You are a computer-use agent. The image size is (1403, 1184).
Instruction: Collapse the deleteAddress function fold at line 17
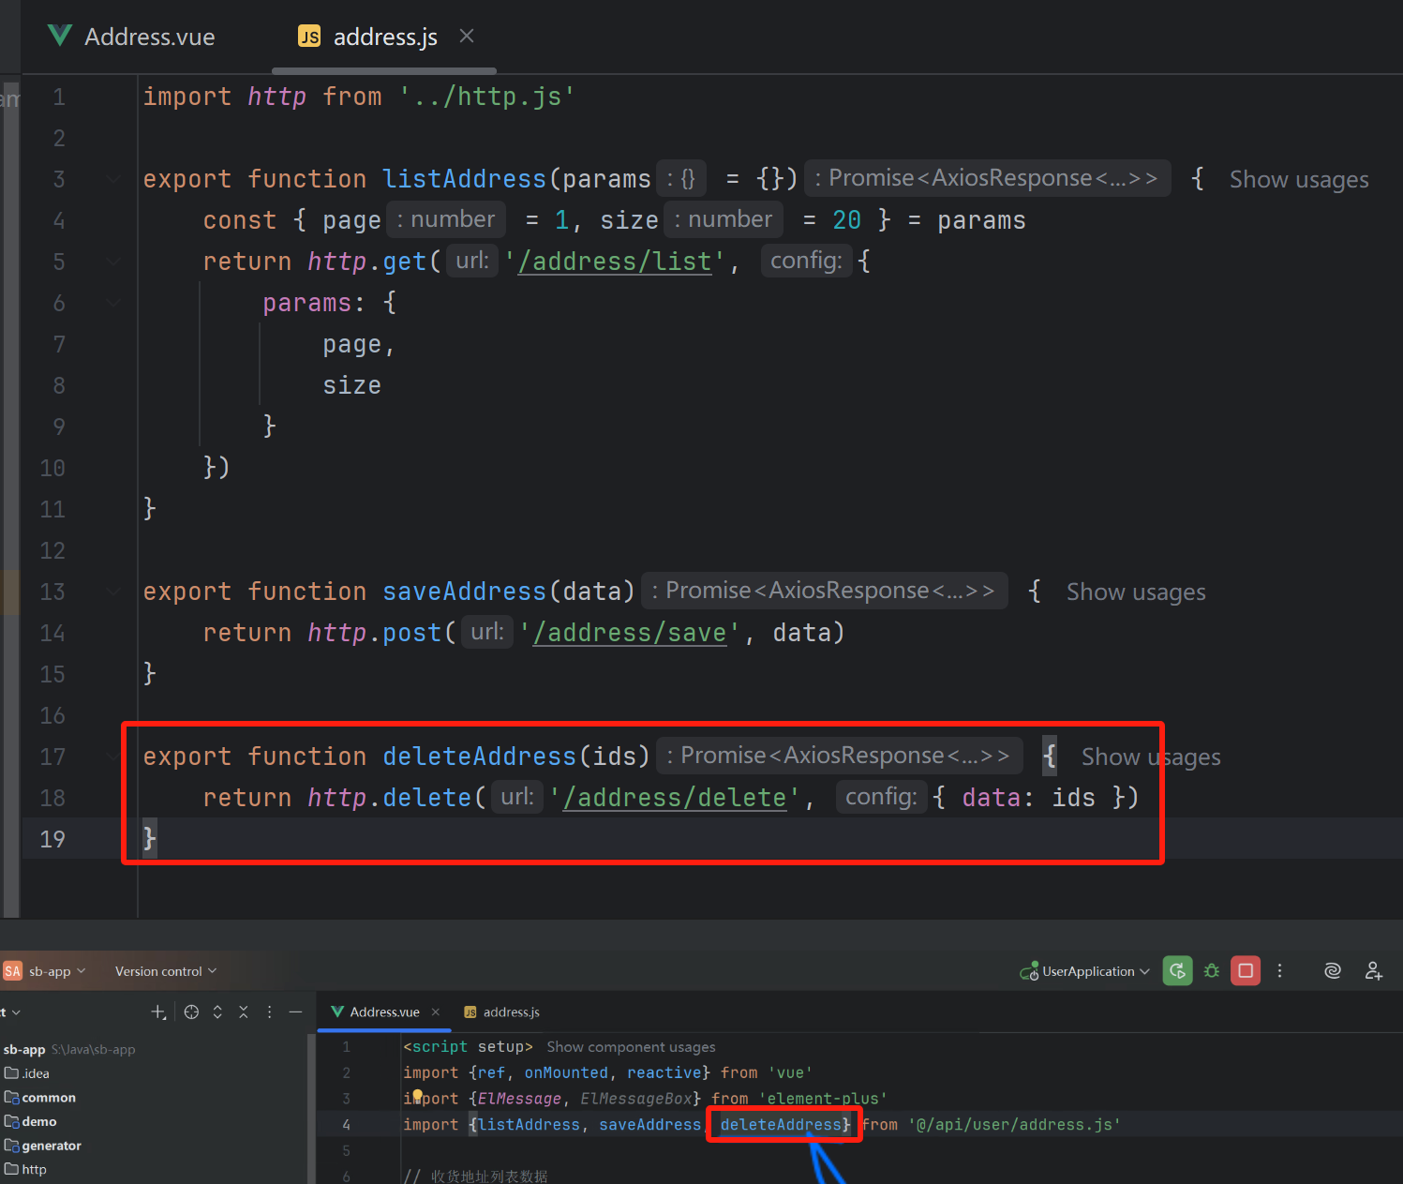point(113,757)
